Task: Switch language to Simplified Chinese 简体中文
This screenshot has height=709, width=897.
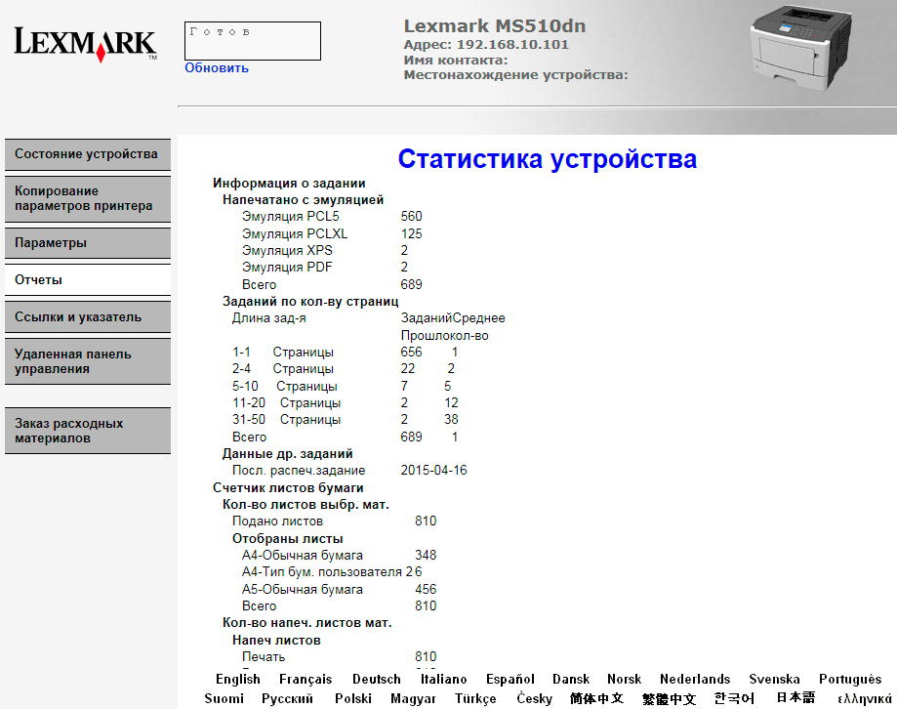Action: (x=596, y=698)
